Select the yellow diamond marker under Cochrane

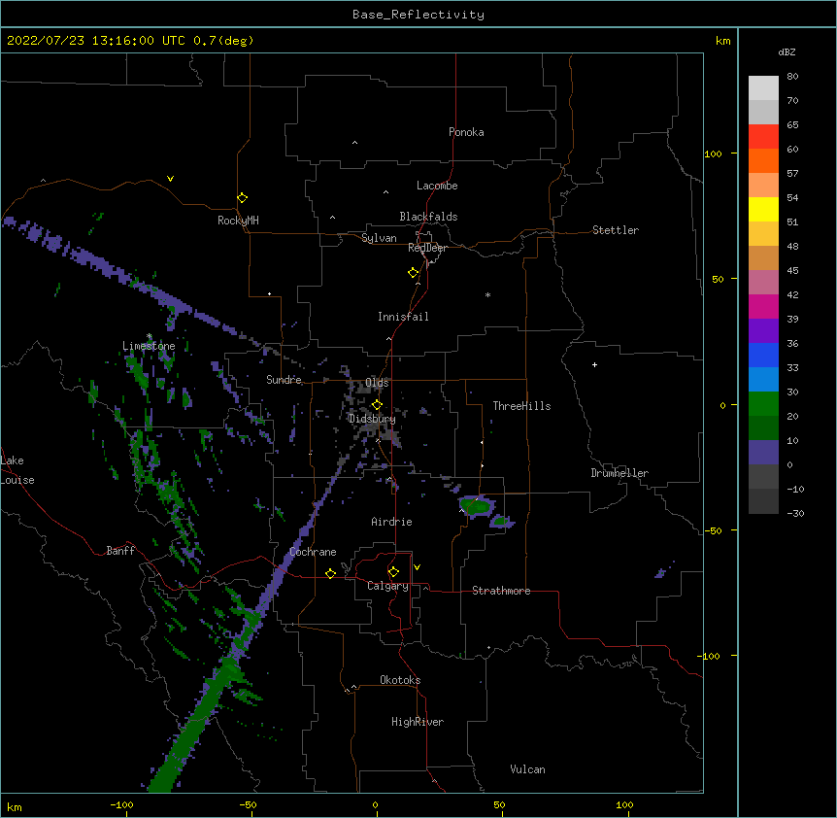[x=330, y=573]
